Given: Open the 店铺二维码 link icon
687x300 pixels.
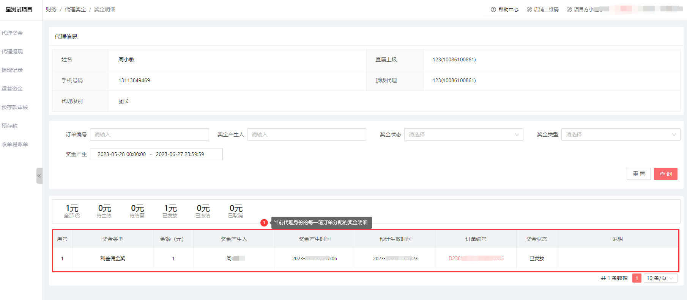Looking at the screenshot, I should click(x=529, y=9).
